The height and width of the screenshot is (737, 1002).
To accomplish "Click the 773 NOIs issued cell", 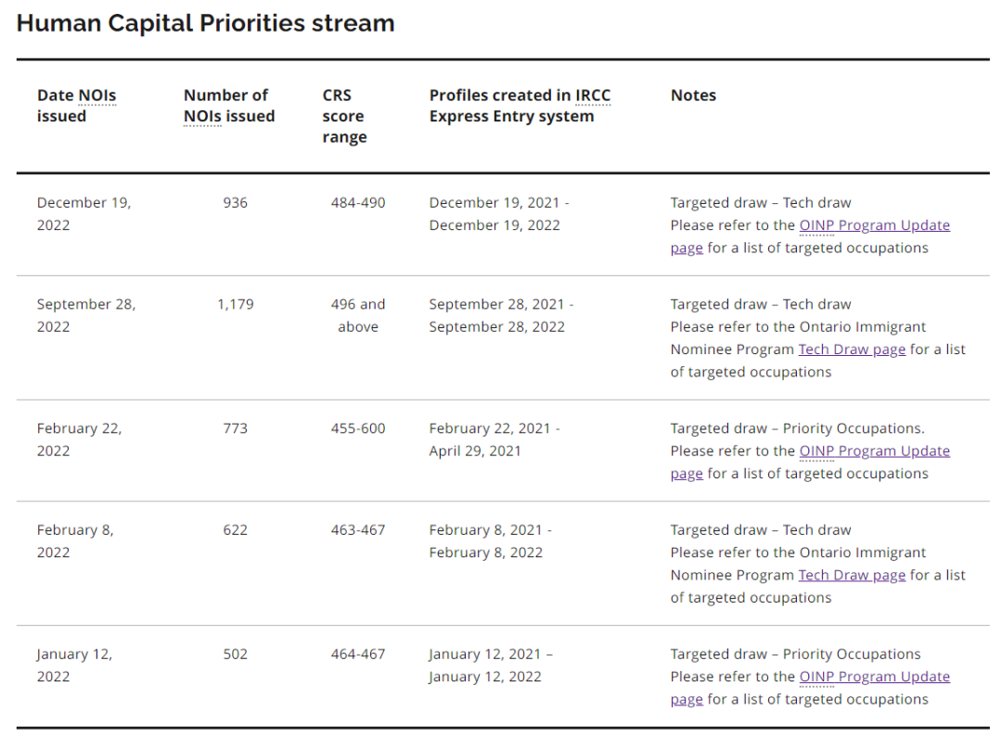I will click(235, 428).
